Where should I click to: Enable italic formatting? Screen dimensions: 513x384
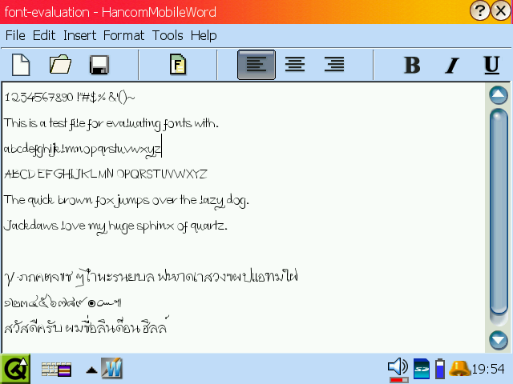coord(452,65)
